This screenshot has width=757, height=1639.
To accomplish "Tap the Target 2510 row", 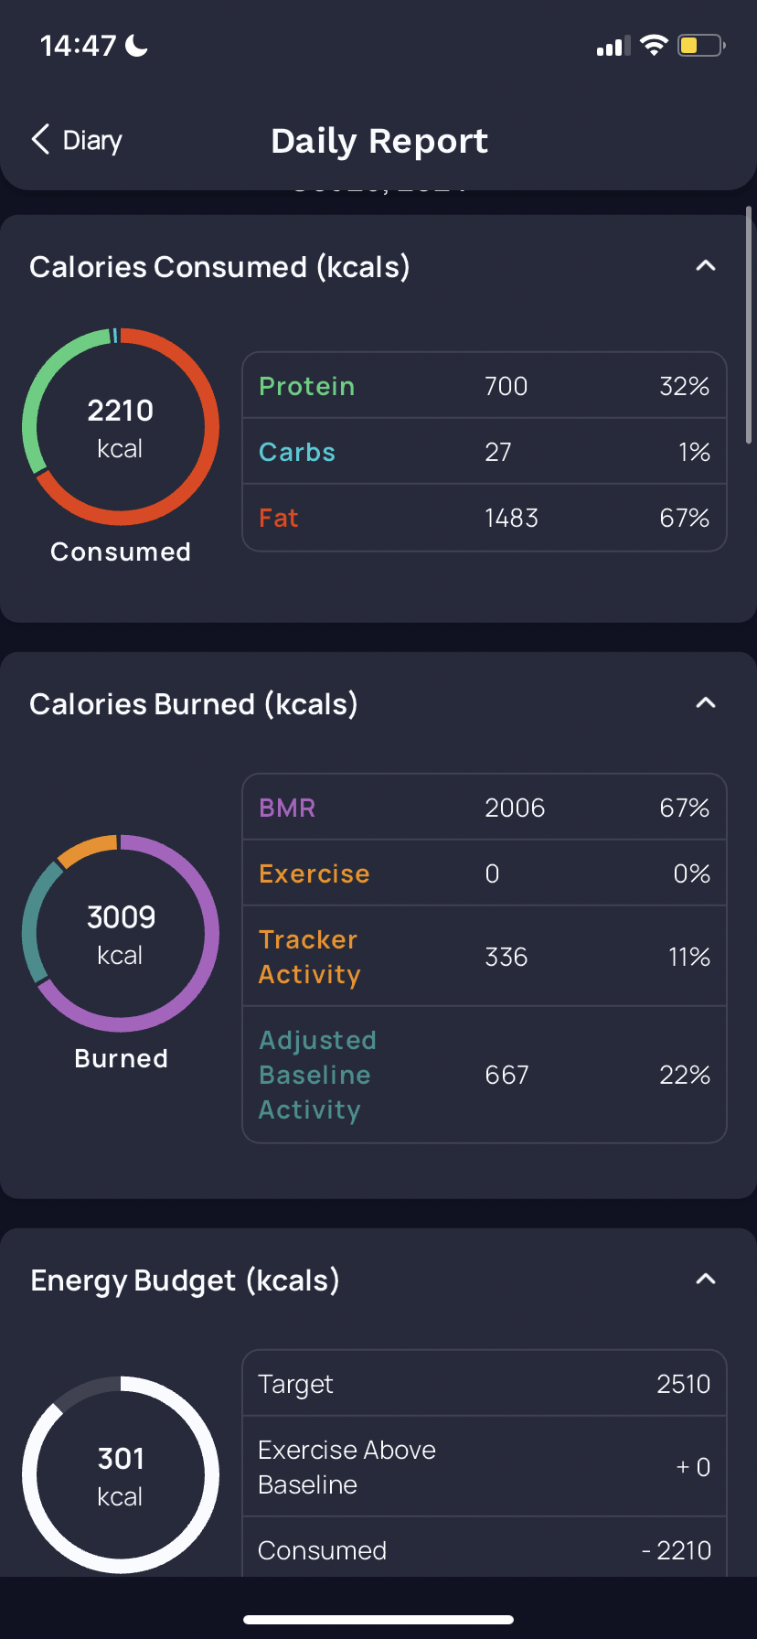I will tap(484, 1384).
